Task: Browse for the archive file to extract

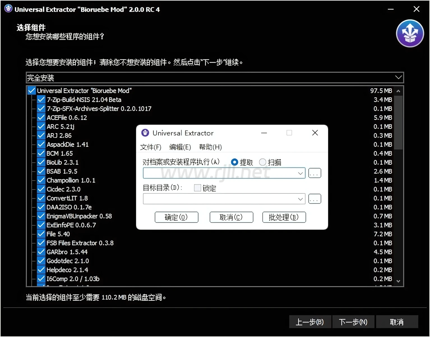Action: pyautogui.click(x=314, y=173)
